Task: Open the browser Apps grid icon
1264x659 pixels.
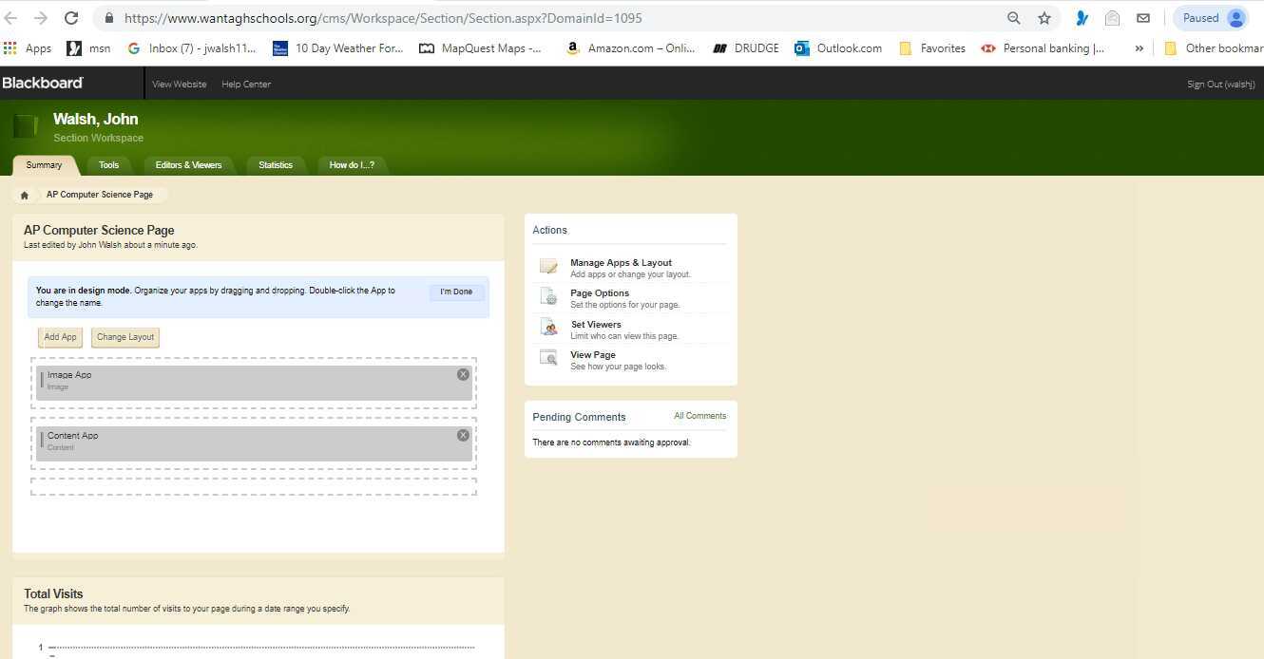Action: tap(10, 47)
